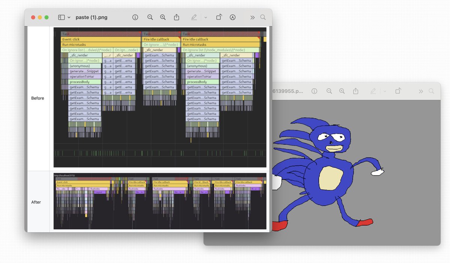Screen dimensions: 450x263
Task: Show Markup toolbar in paste (1).png window
Action: 232,17
